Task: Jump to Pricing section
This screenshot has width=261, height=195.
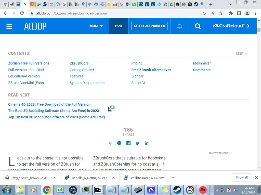Action: click(137, 63)
